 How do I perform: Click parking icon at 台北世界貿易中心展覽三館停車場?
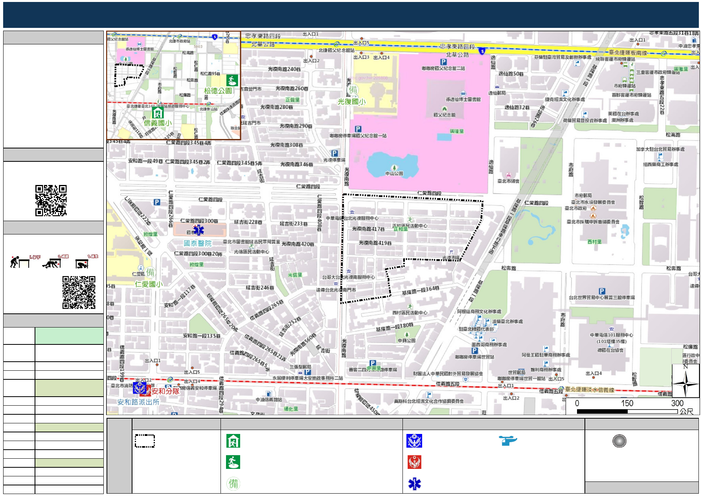602,291
